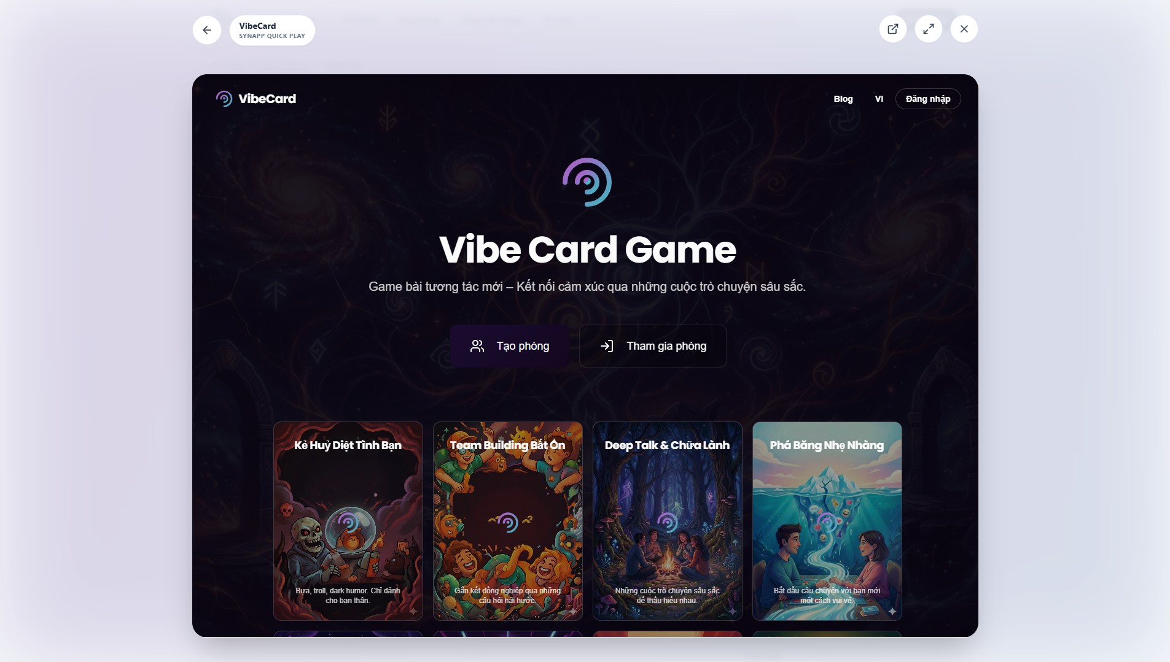Screen dimensions: 1170x662
Task: Click the people icon on Tạo phòng
Action: click(477, 346)
